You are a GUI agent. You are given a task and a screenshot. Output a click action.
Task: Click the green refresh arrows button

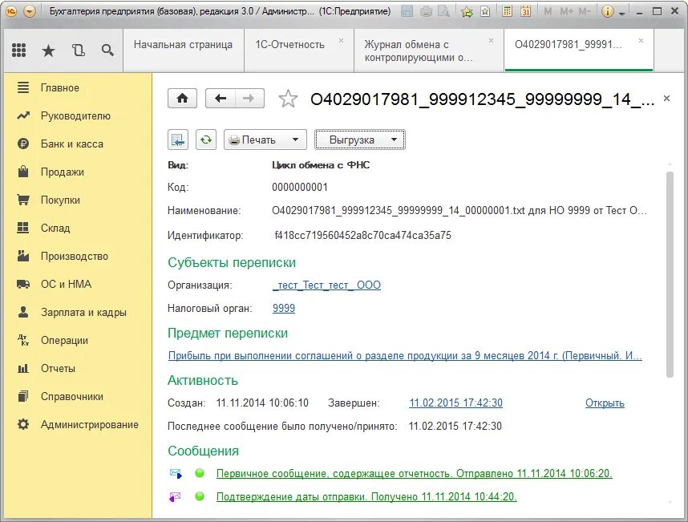pyautogui.click(x=206, y=140)
